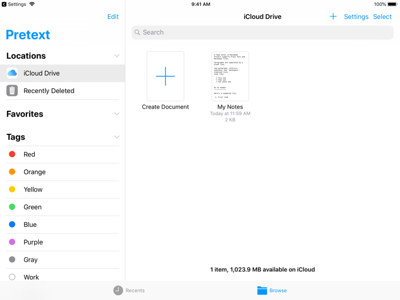Click the Gray tag label
The height and width of the screenshot is (300, 400).
(x=31, y=259)
